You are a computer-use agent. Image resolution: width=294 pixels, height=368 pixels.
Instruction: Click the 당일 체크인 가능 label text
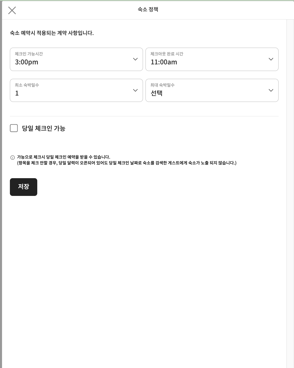44,128
